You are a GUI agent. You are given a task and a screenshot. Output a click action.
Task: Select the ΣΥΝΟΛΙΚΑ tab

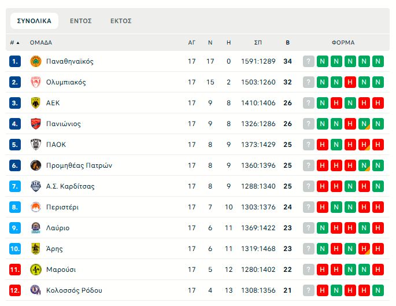pos(34,21)
